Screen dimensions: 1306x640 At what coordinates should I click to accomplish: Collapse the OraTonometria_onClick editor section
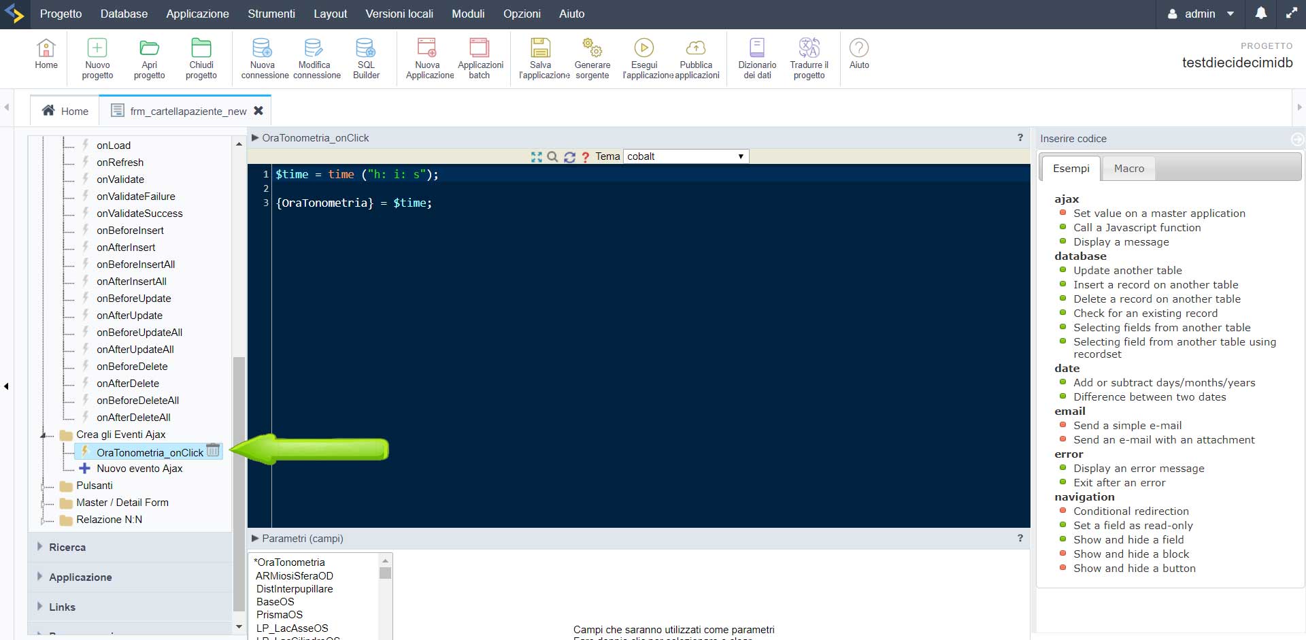point(255,137)
